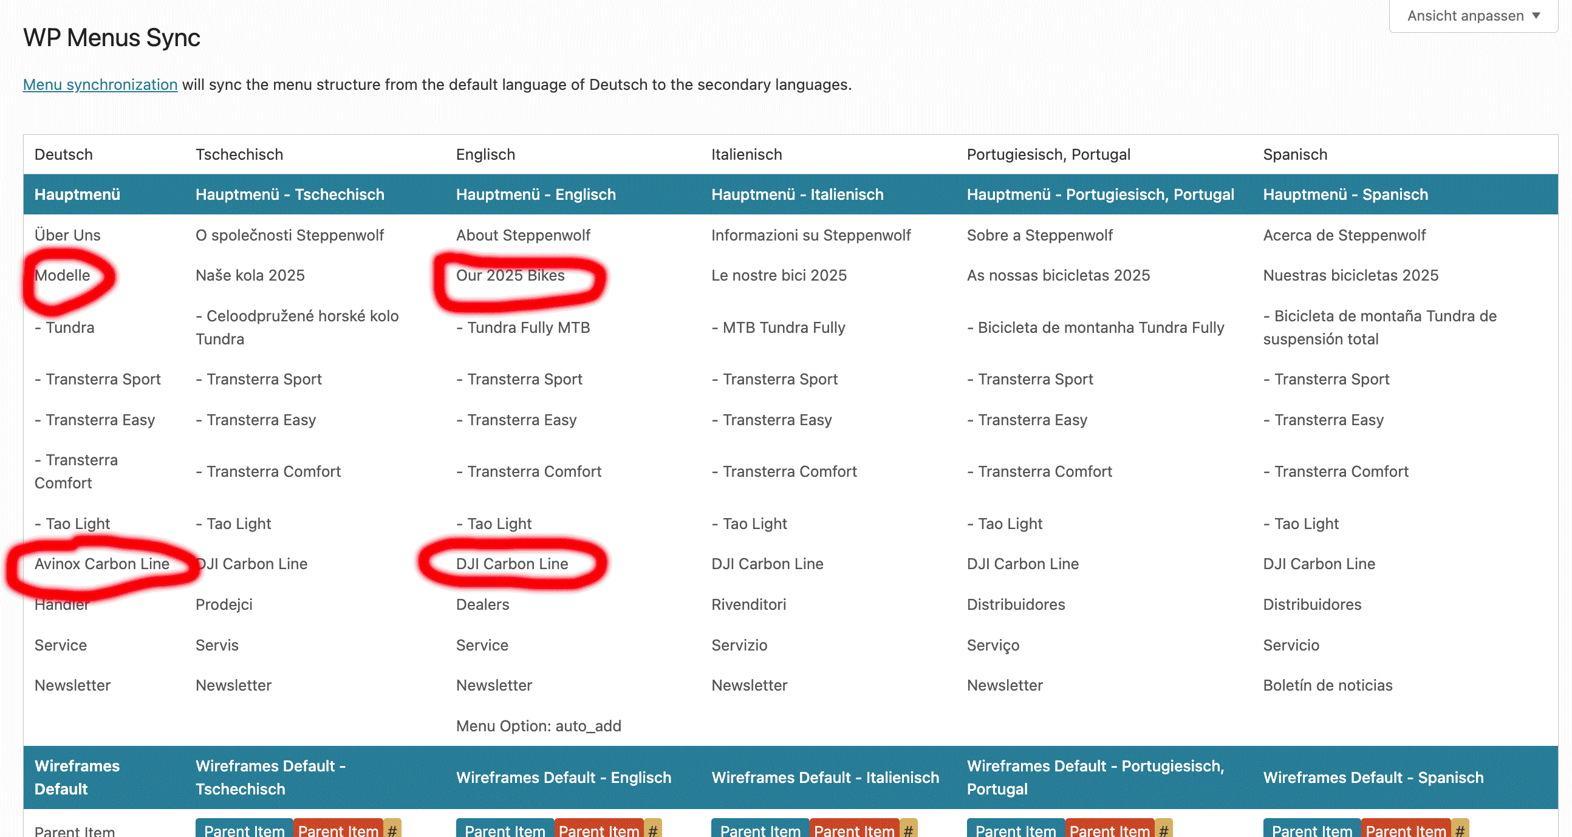
Task: Click the yellow # badge under Englisch wireframes
Action: 653,830
